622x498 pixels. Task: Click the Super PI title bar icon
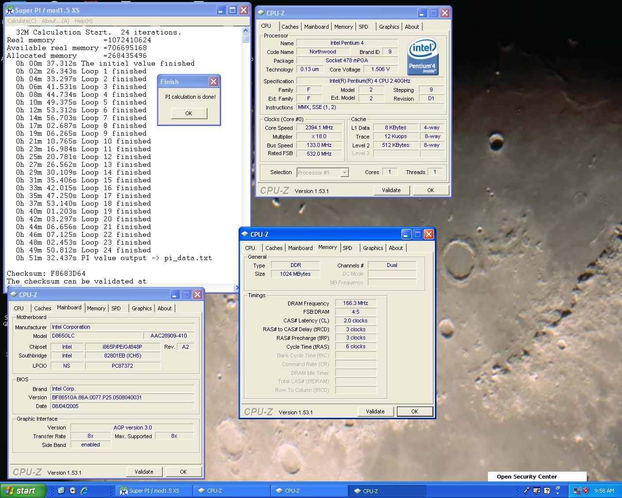coord(10,10)
